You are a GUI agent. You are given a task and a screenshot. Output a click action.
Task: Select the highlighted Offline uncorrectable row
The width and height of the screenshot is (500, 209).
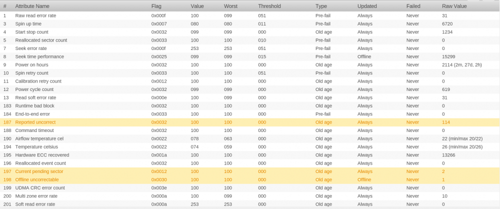(250, 179)
